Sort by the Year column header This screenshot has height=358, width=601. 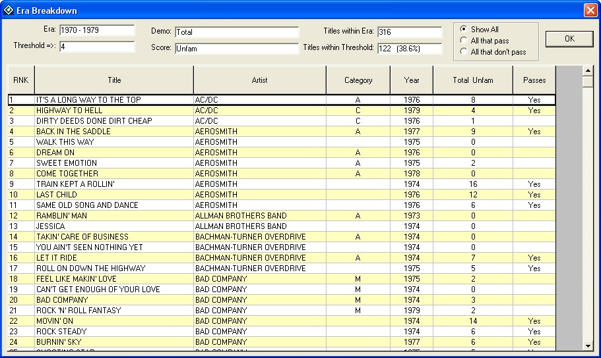click(x=411, y=80)
